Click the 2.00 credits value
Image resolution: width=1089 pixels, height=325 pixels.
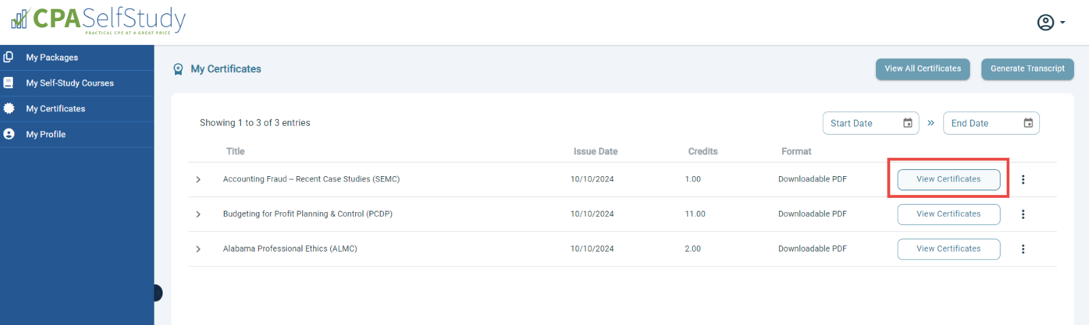click(693, 249)
